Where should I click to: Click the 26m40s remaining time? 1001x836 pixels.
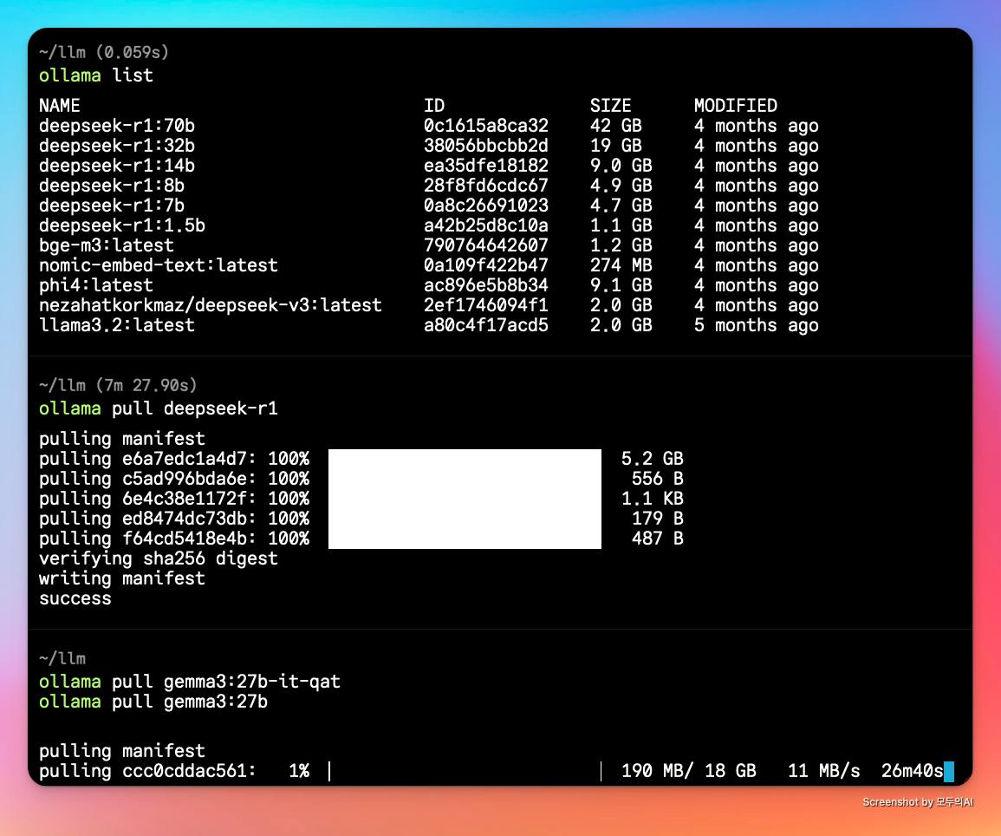coord(913,771)
